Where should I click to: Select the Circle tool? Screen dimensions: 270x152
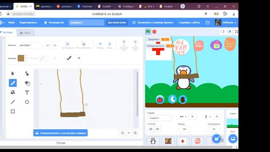pyautogui.click(x=27, y=102)
